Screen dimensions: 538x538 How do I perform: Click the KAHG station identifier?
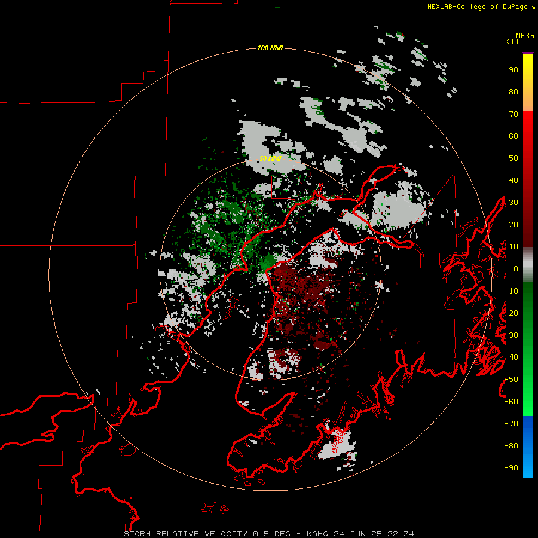(317, 534)
